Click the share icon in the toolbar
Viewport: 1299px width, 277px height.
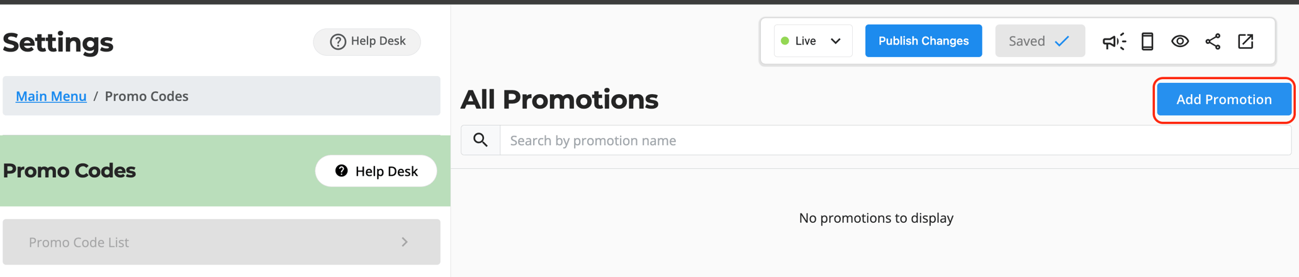point(1213,41)
